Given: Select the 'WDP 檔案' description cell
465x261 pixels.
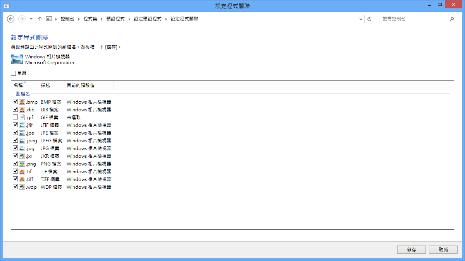Looking at the screenshot, I should click(x=51, y=187).
